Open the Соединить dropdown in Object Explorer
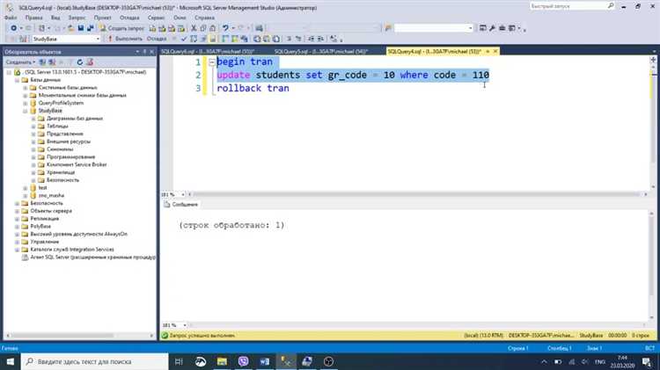Image resolution: width=660 pixels, height=370 pixels. 20,62
